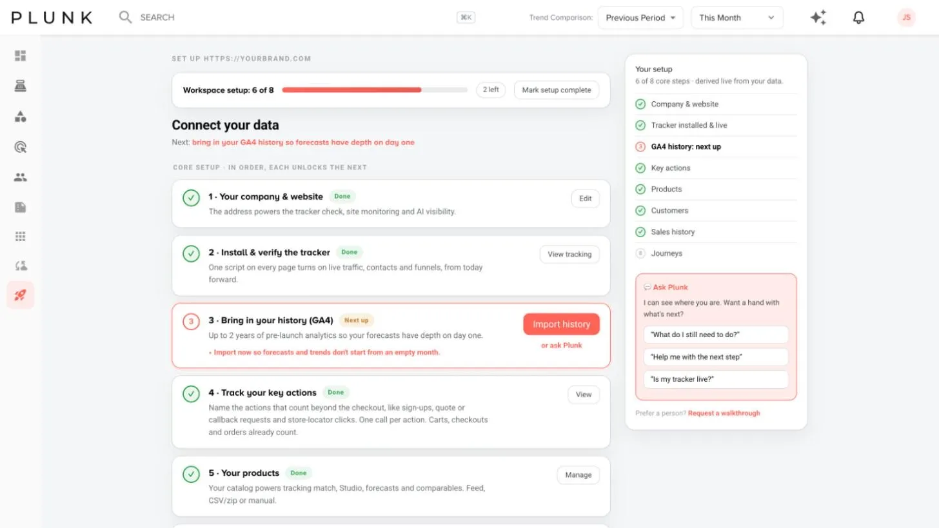This screenshot has height=528, width=939.
Task: Select 'GA4 history: next up' in setup list
Action: point(716,146)
